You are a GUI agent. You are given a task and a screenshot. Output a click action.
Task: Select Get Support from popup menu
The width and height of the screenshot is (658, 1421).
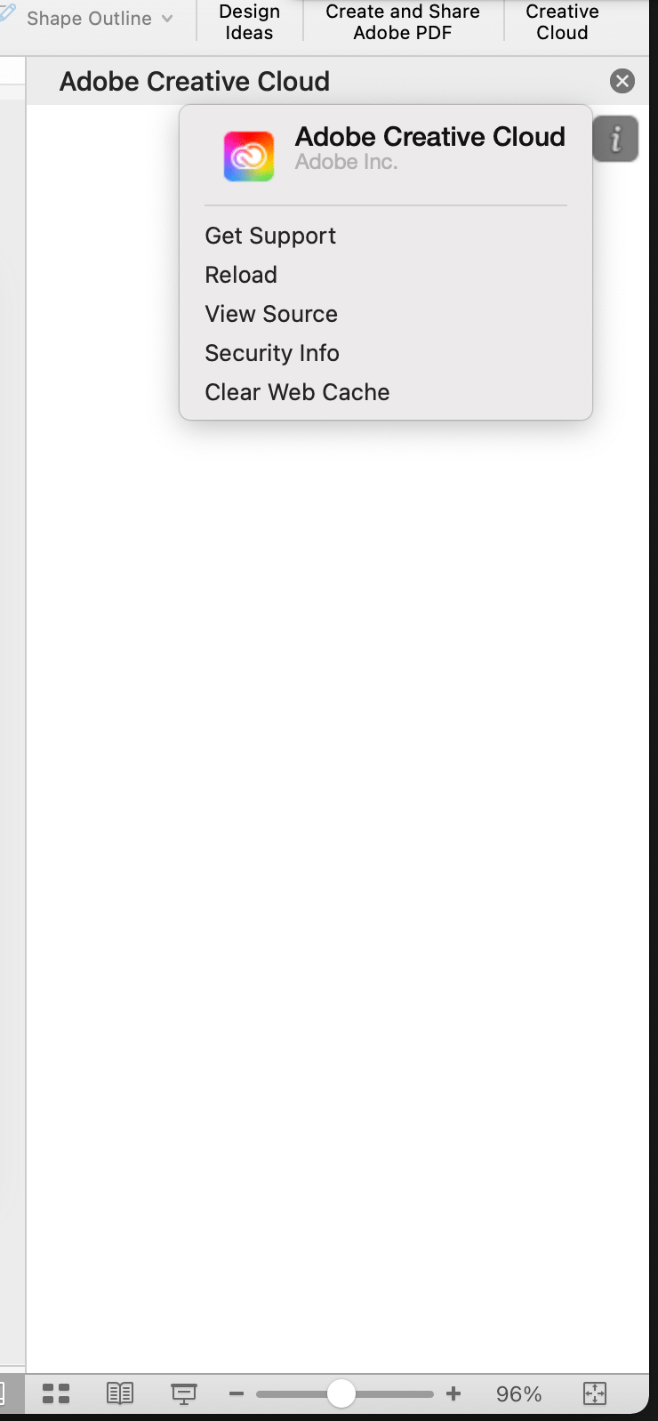point(270,236)
